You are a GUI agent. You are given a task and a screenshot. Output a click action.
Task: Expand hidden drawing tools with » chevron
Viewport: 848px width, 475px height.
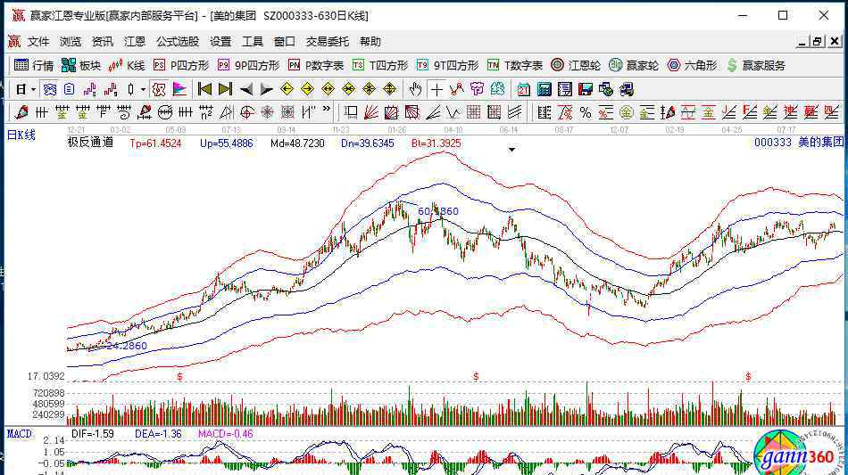pyautogui.click(x=326, y=109)
